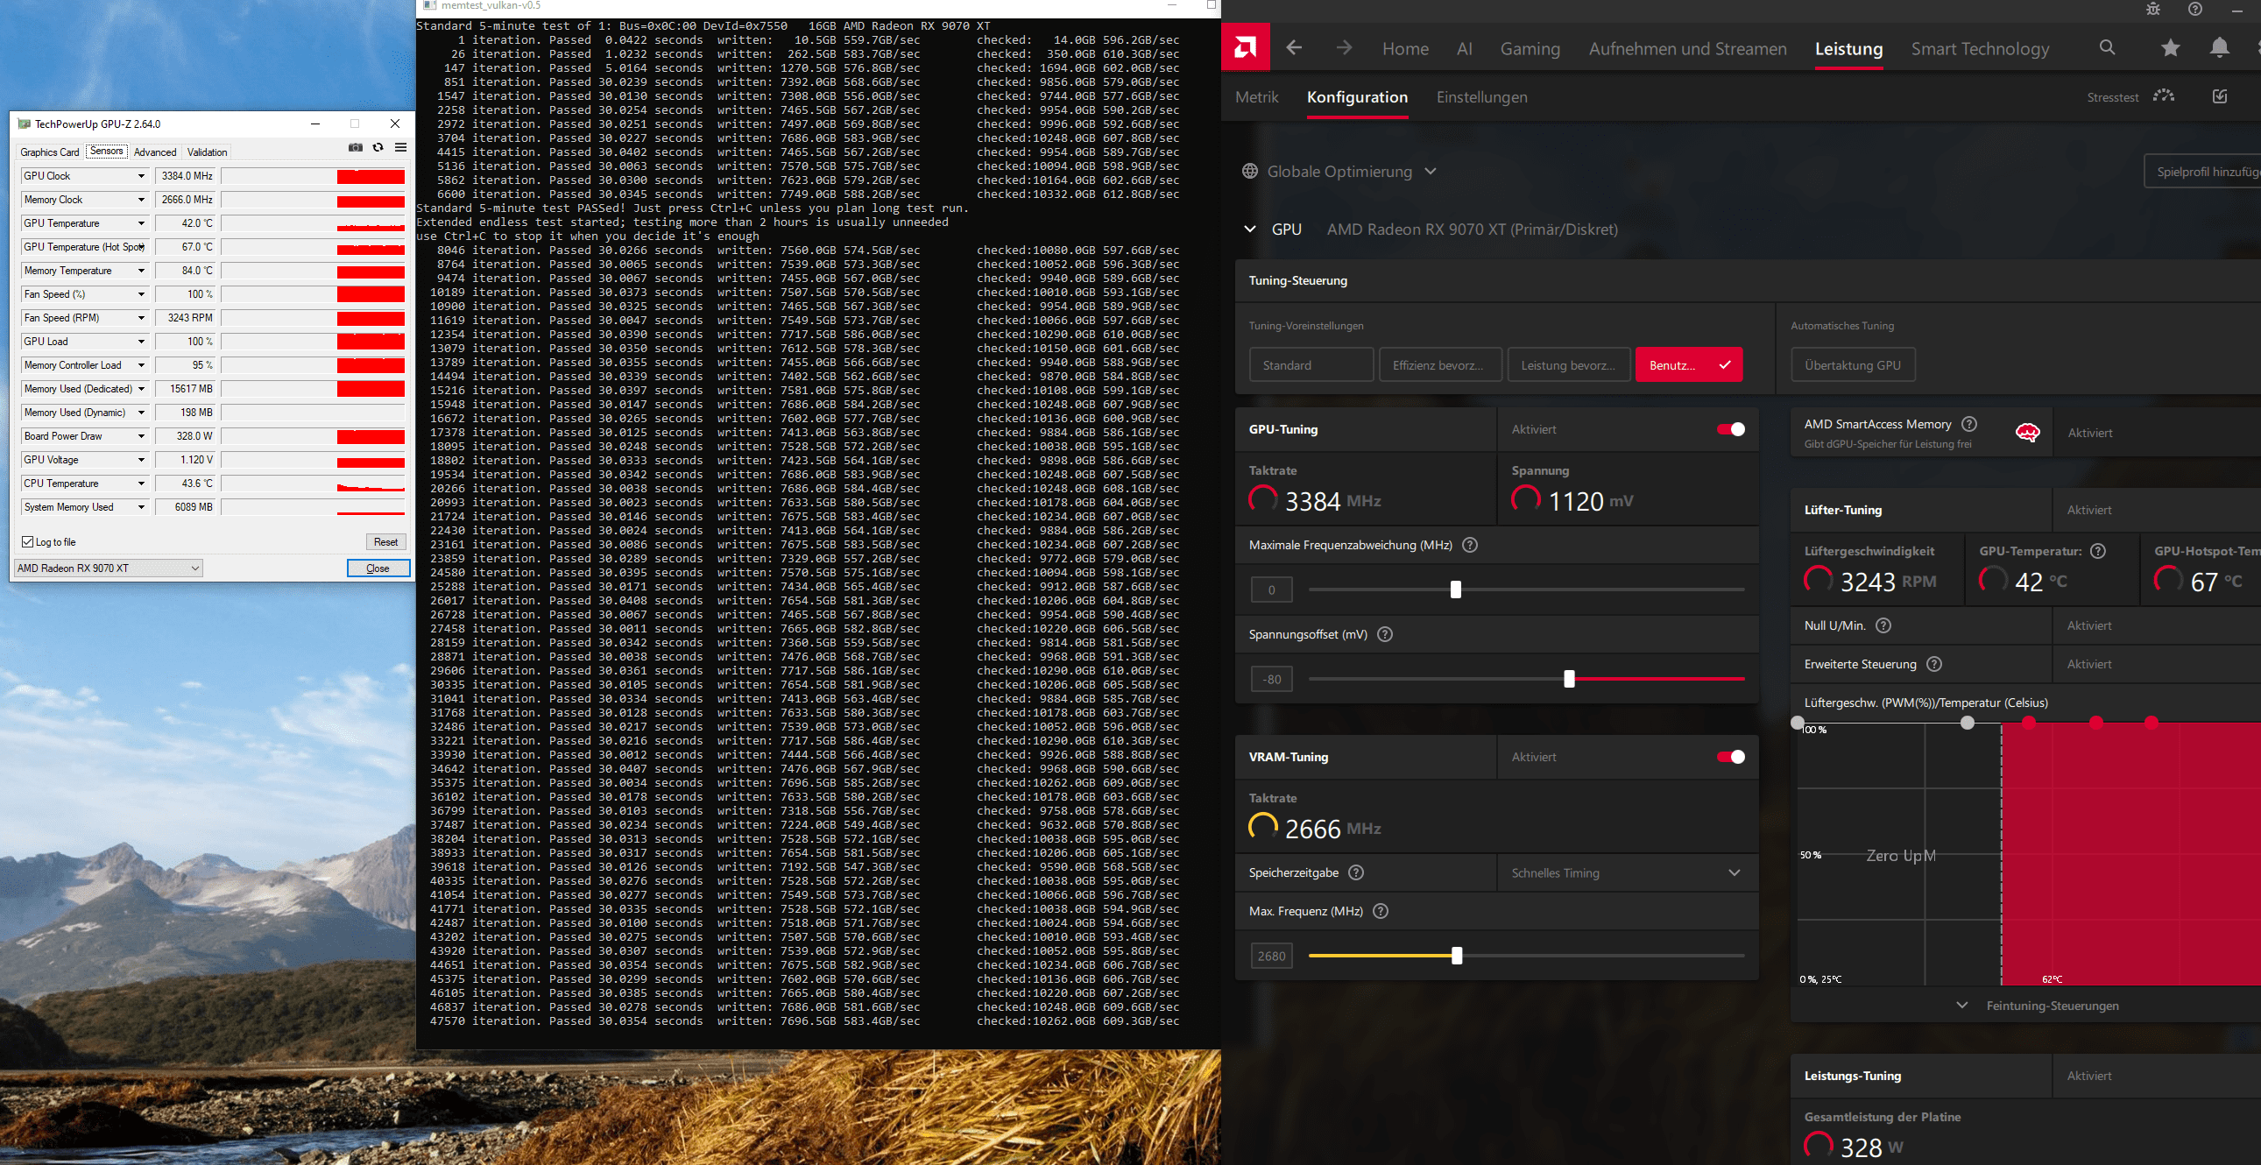Viewport: 2261px width, 1165px height.
Task: Click the SmartAccess Memory brain icon
Action: (x=2027, y=432)
